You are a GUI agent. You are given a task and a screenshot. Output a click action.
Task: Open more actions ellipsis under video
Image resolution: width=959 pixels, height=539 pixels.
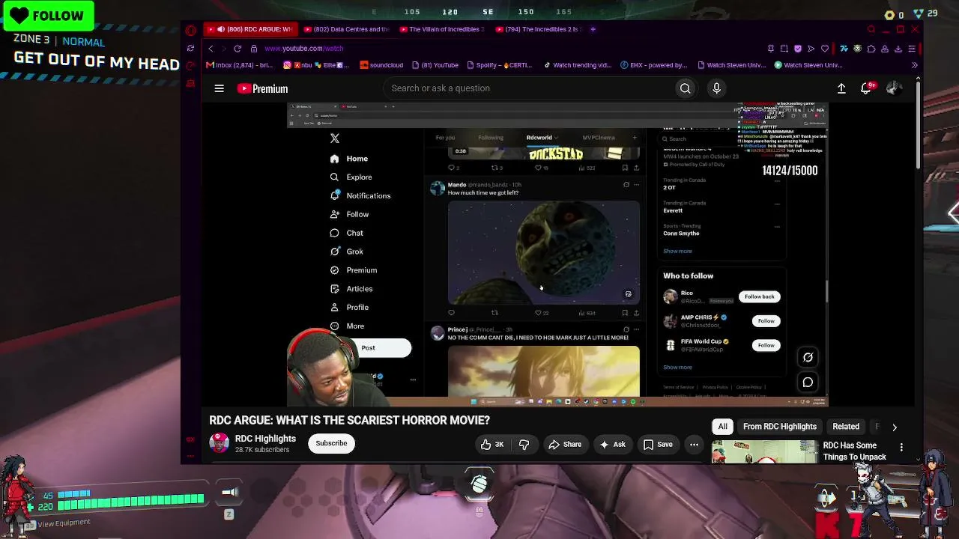(694, 445)
